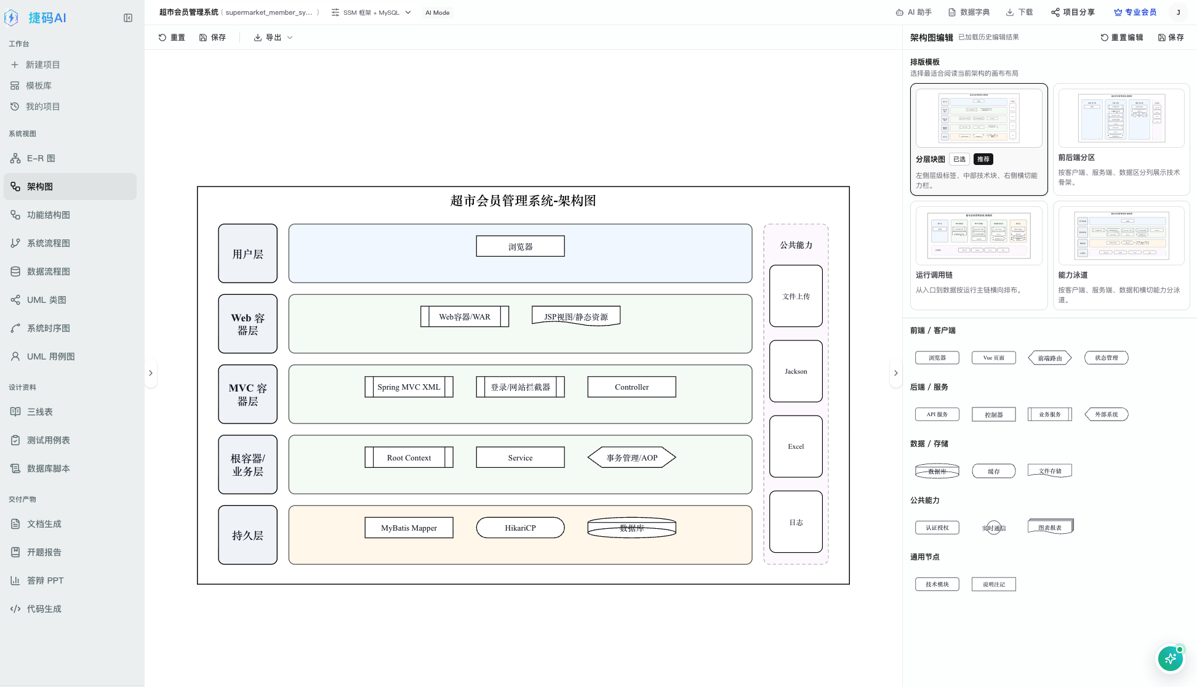Click the 系统流程图 icon

click(x=15, y=243)
